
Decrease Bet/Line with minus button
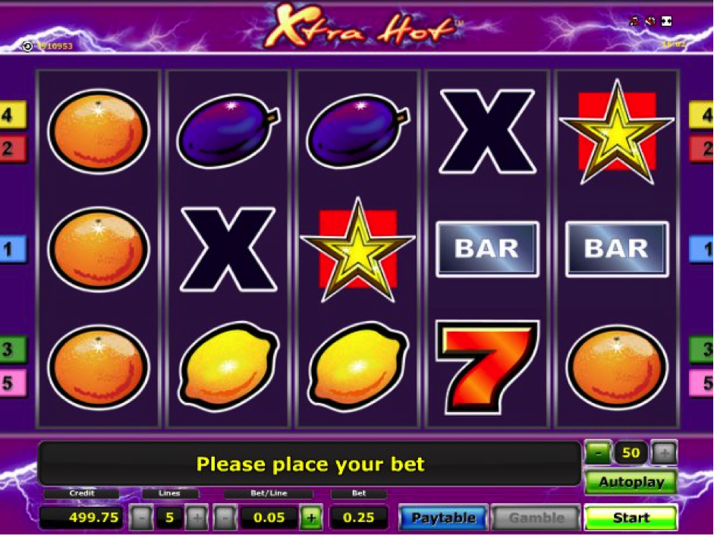click(225, 518)
